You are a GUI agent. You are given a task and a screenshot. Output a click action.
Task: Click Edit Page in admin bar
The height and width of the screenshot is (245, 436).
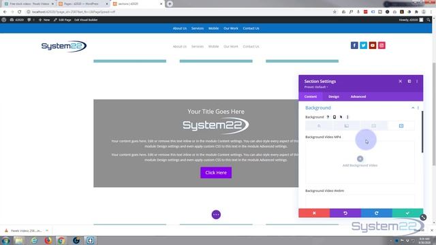click(63, 20)
